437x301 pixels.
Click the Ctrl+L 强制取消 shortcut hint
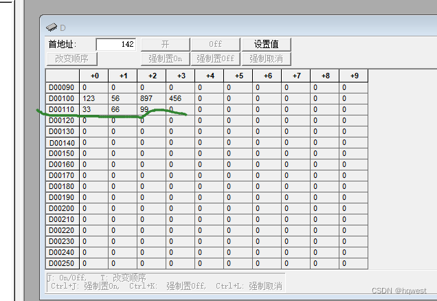[x=249, y=287]
